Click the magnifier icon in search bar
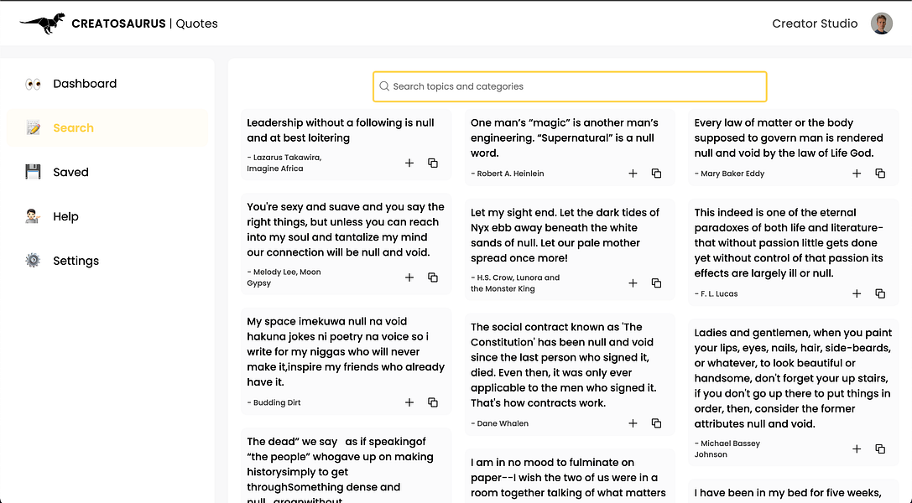The width and height of the screenshot is (912, 503). pyautogui.click(x=384, y=86)
